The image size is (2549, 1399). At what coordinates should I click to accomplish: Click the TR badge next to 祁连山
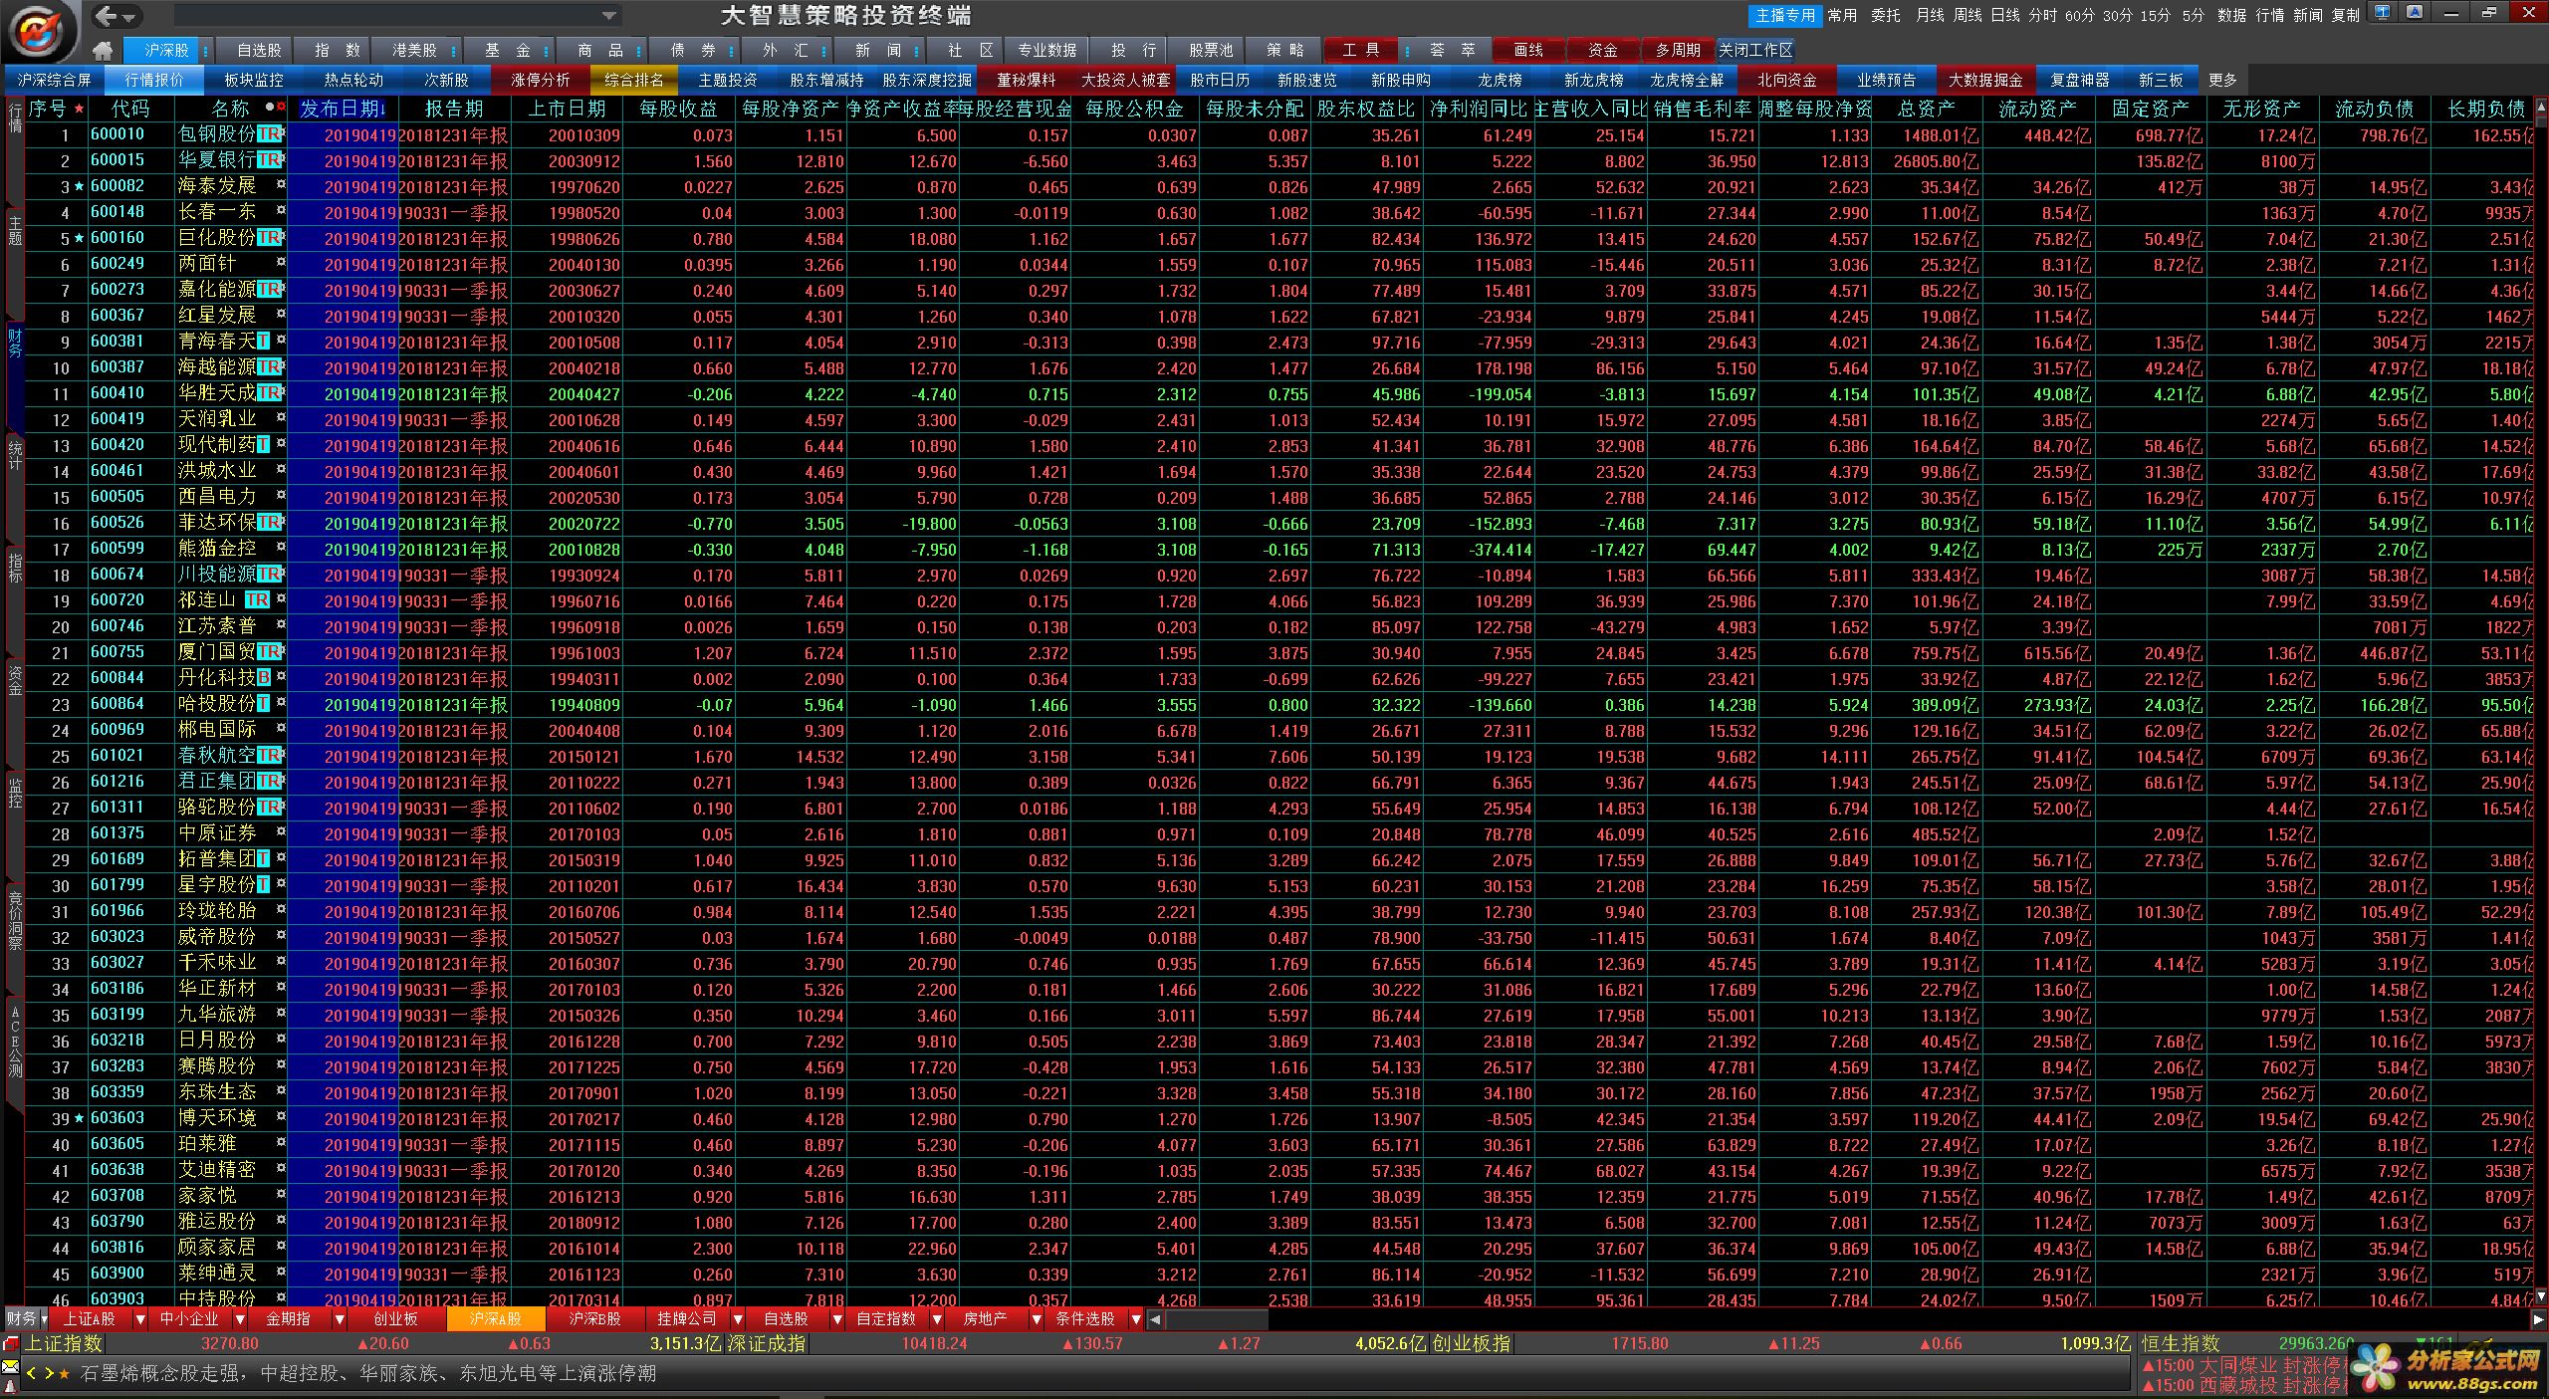click(257, 599)
